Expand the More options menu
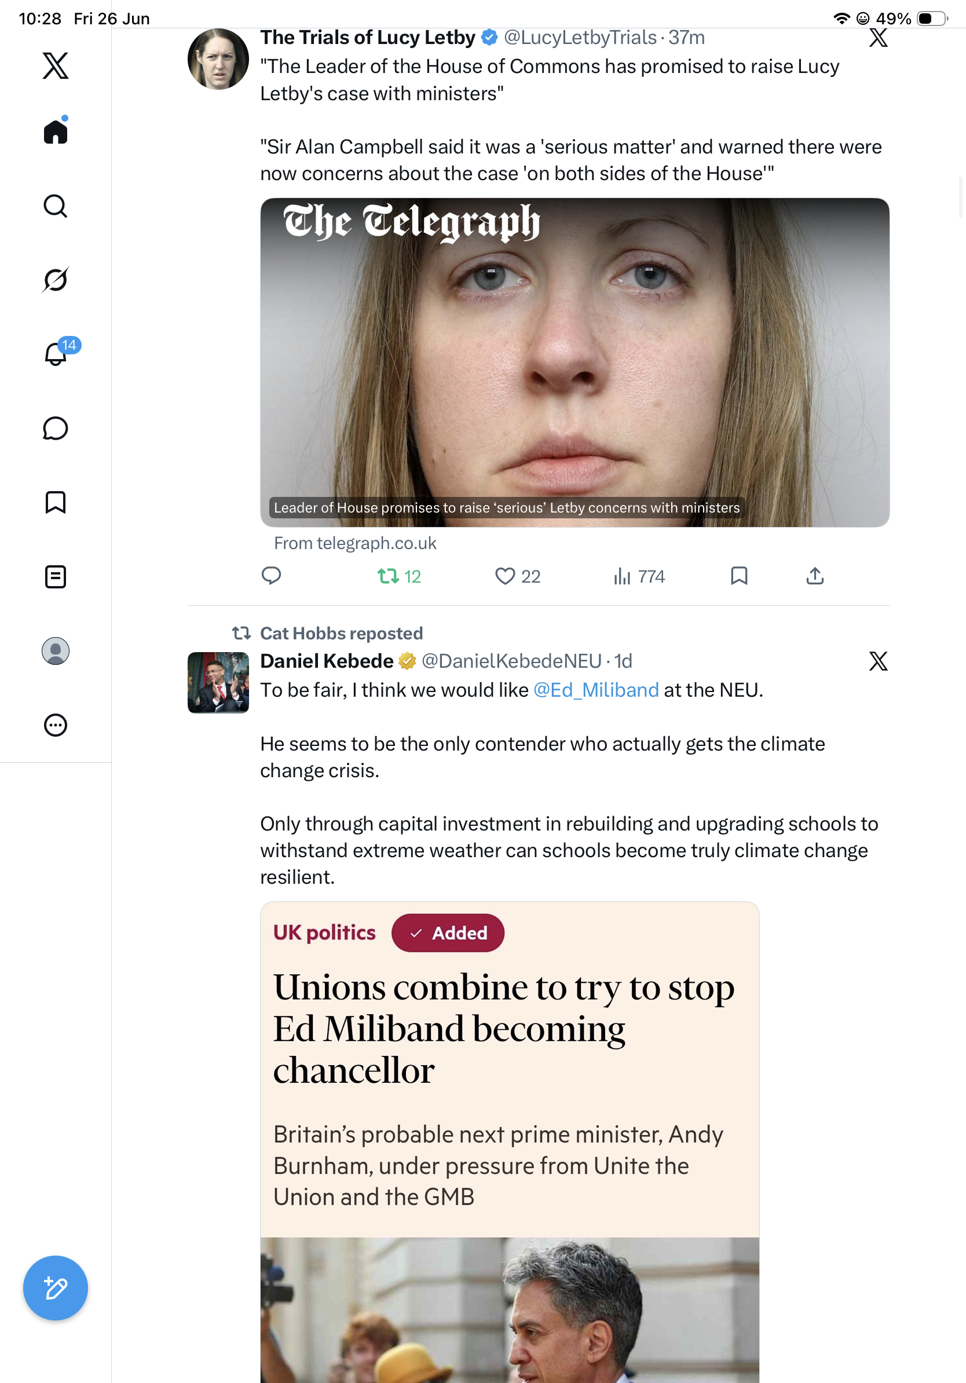Screen dimensions: 966x1383 coord(56,725)
